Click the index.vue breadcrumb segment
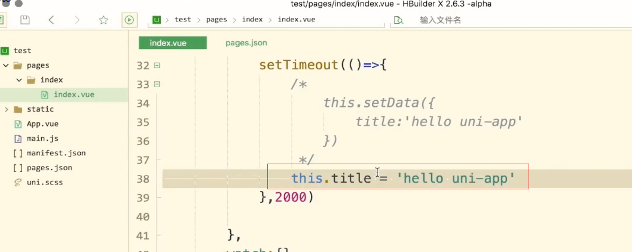Viewport: 632px width, 252px height. (297, 20)
